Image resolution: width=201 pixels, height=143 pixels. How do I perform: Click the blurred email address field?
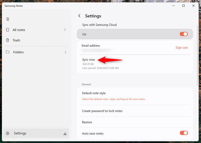96,50
